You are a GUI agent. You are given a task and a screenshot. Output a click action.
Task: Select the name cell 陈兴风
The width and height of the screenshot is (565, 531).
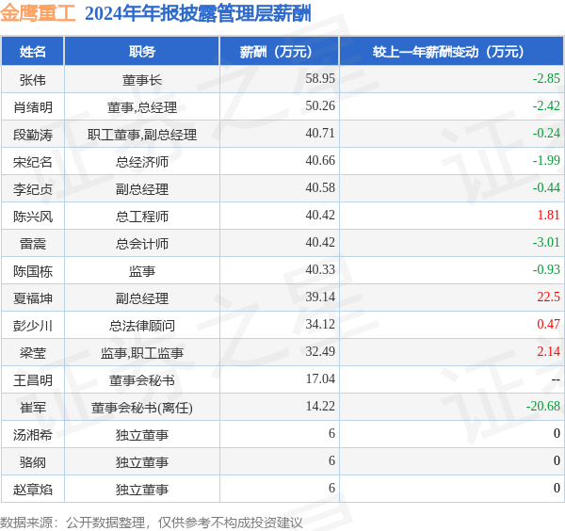pos(33,217)
